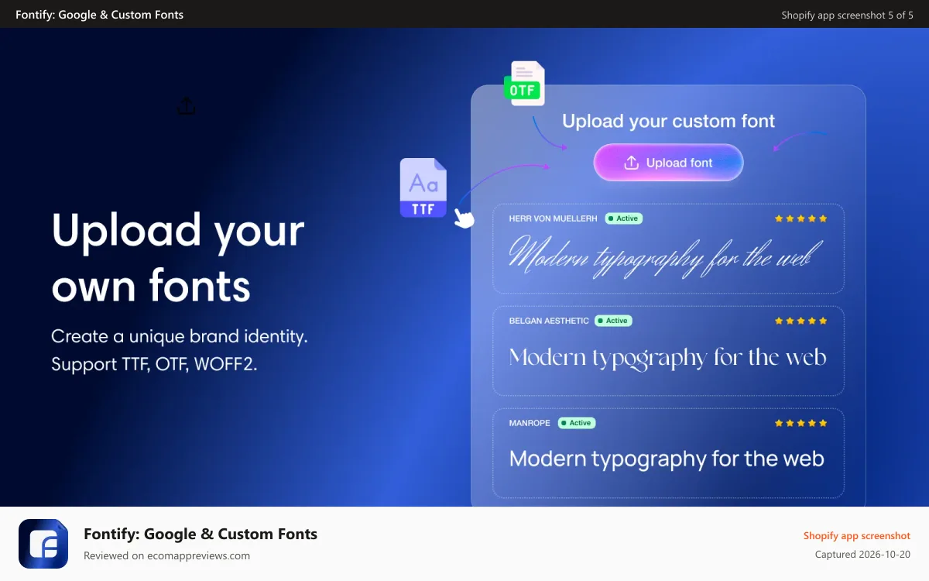Viewport: 929px width, 581px height.
Task: Click star rating on Herr Von Muellerh card
Action: click(x=801, y=218)
